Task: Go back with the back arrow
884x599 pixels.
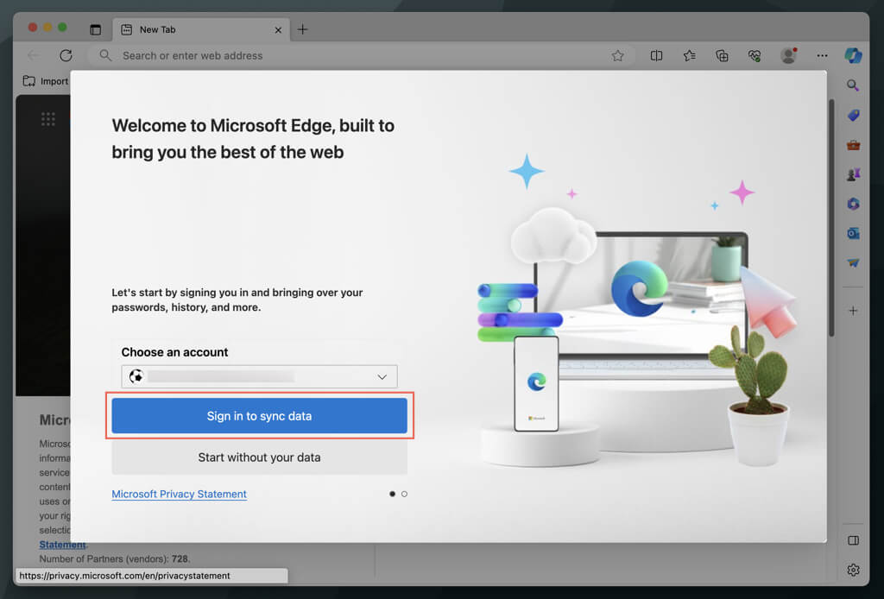Action: pos(34,55)
